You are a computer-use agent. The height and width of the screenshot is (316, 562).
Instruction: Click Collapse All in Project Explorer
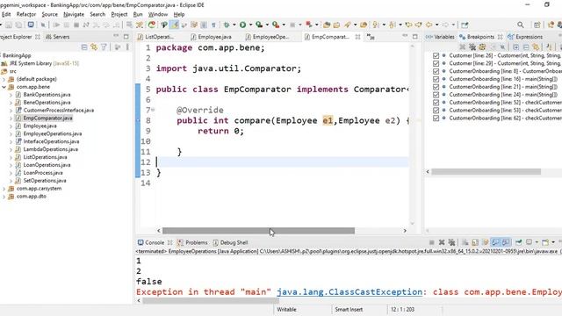click(84, 47)
